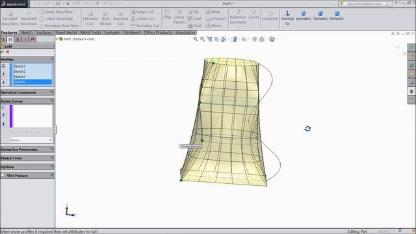This screenshot has width=416, height=234.
Task: Switch to Isometric view
Action: [x=304, y=16]
